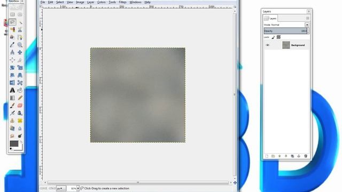This screenshot has width=342, height=192.
Task: Select the Perspective Clone tool
Action: pos(12,128)
